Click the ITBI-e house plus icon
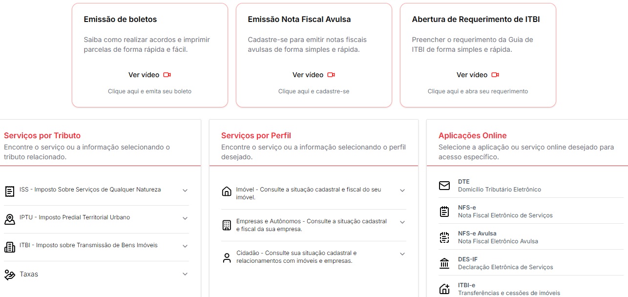Image resolution: width=628 pixels, height=297 pixels. pos(444,289)
